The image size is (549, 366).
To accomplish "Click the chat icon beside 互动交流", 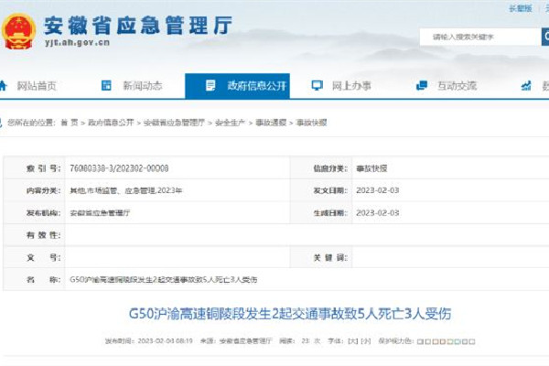I will [422, 86].
